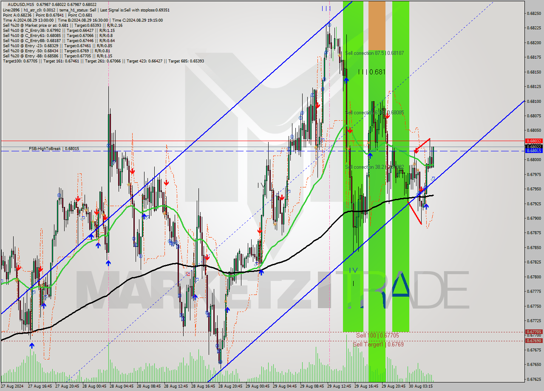The width and height of the screenshot is (544, 391).
Task: Click the 'Sell 100 | 0.67705' label
Action: (x=377, y=335)
